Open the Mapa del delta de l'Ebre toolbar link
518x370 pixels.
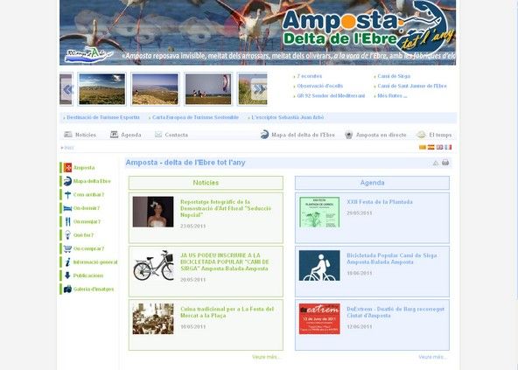click(303, 135)
